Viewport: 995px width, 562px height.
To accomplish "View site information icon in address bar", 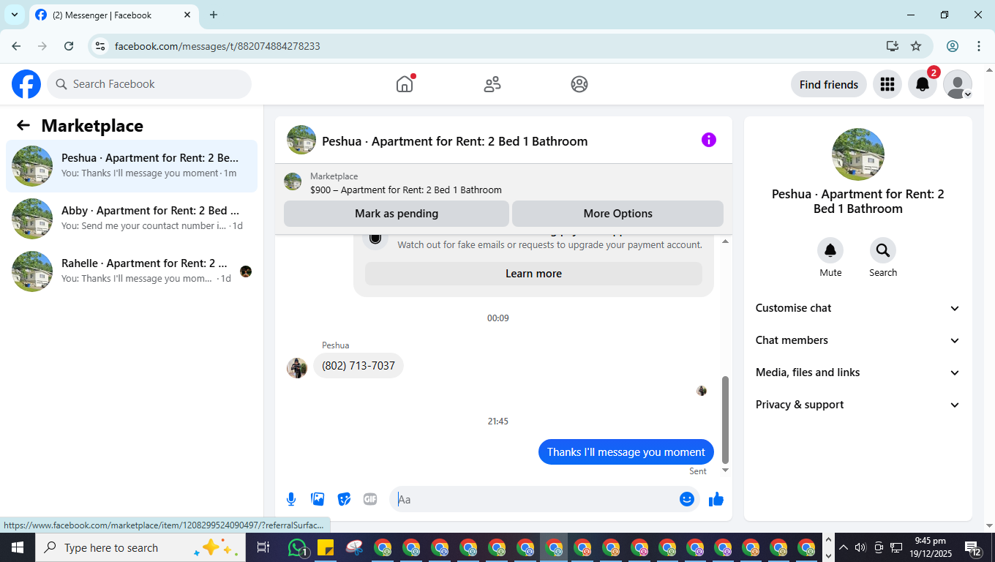I will 101,46.
